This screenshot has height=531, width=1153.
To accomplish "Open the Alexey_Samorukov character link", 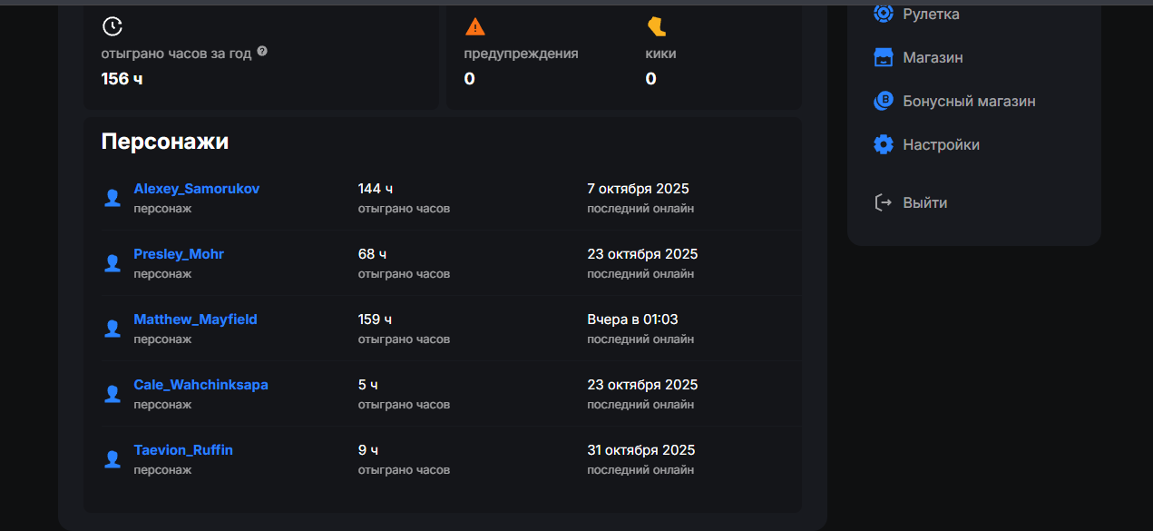I will [196, 189].
